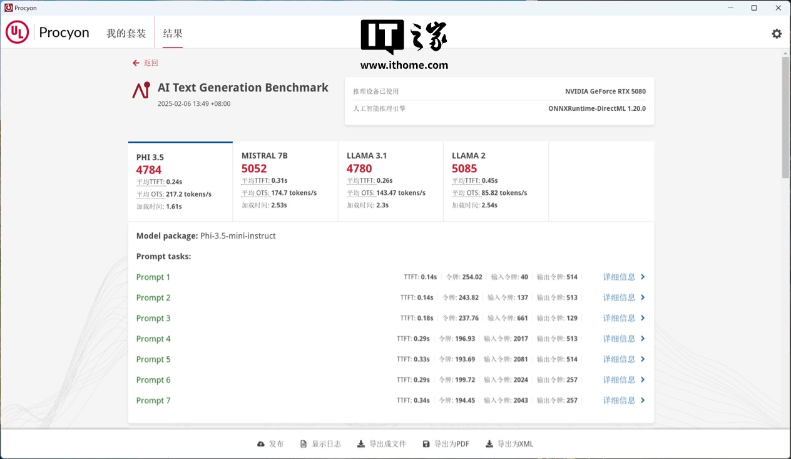Click the 导出为PDF save icon
The image size is (791, 459).
coord(426,444)
